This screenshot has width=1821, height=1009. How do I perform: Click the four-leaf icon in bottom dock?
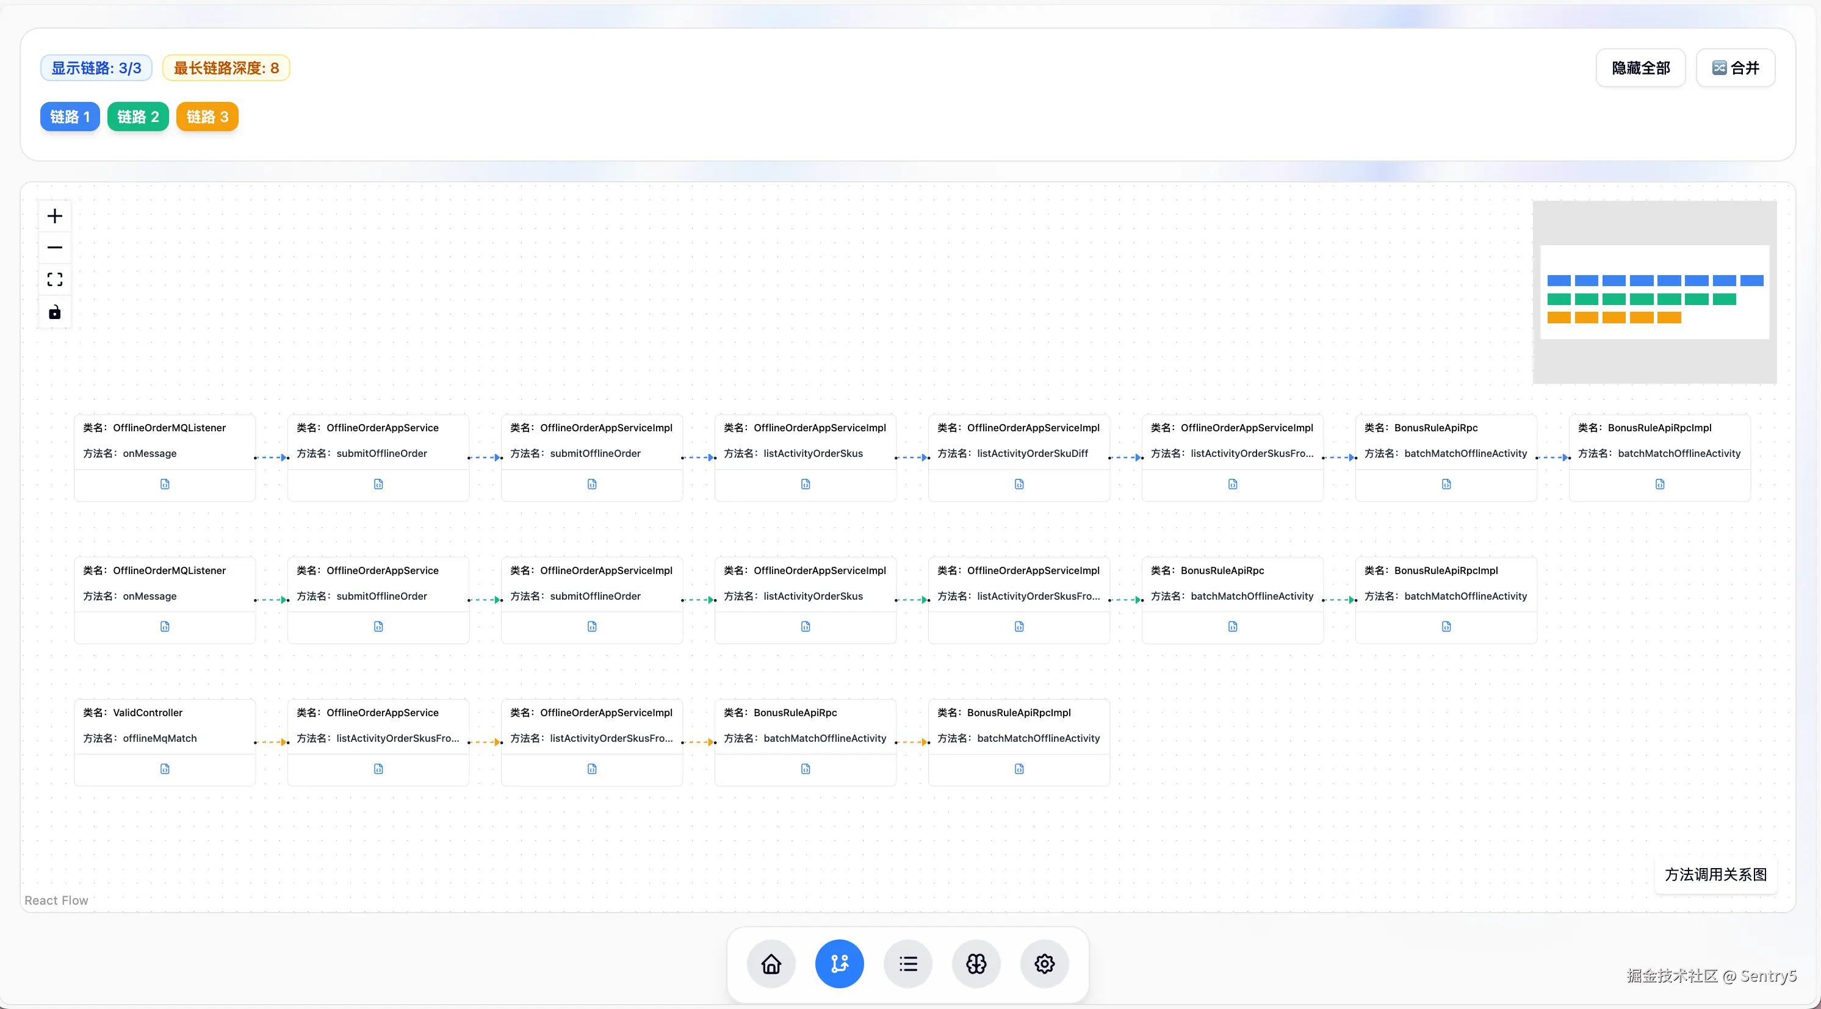tap(976, 964)
